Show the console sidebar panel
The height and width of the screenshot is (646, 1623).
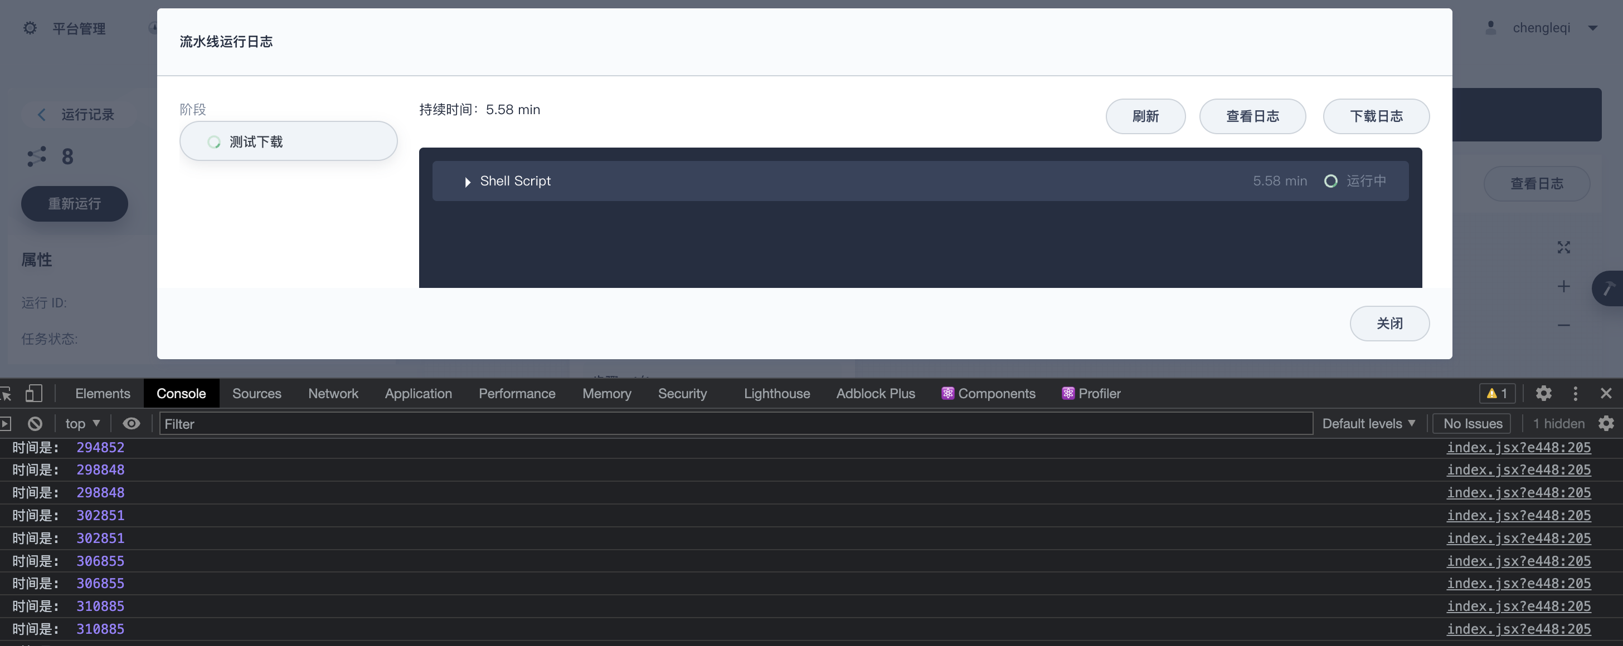[6, 424]
